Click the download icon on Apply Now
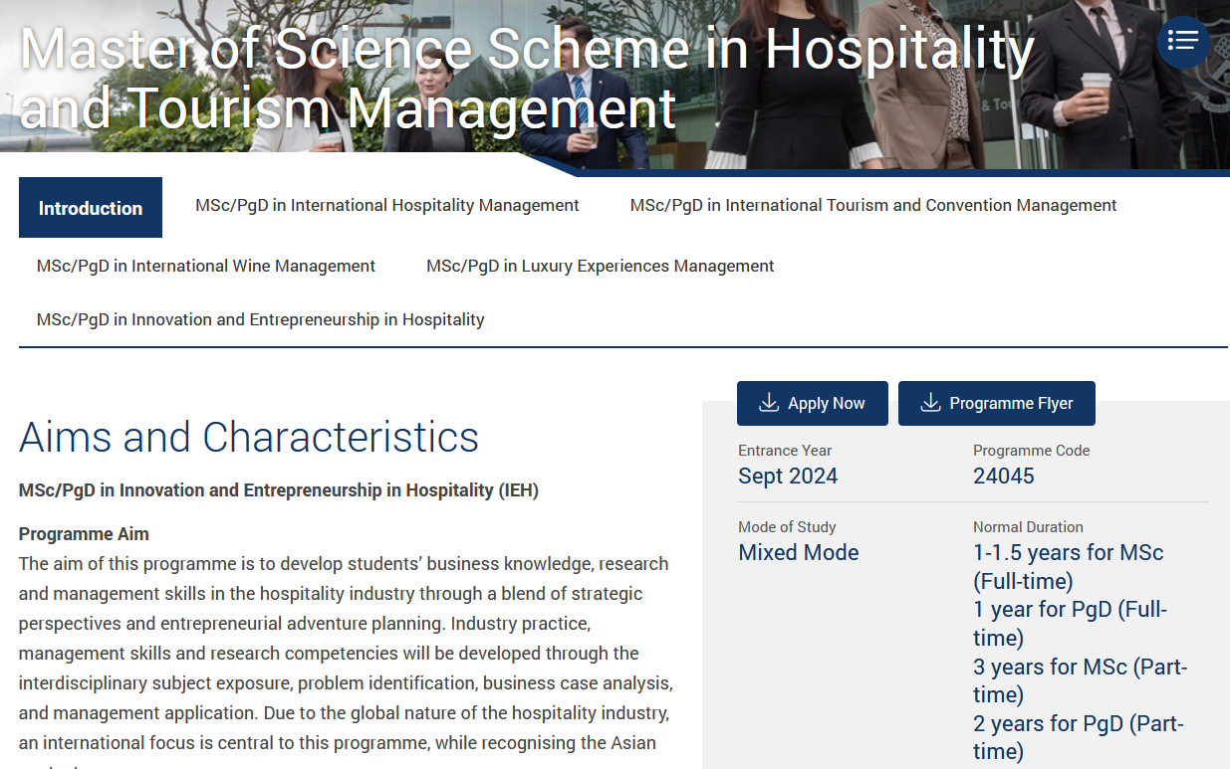The width and height of the screenshot is (1230, 769). pyautogui.click(x=768, y=403)
